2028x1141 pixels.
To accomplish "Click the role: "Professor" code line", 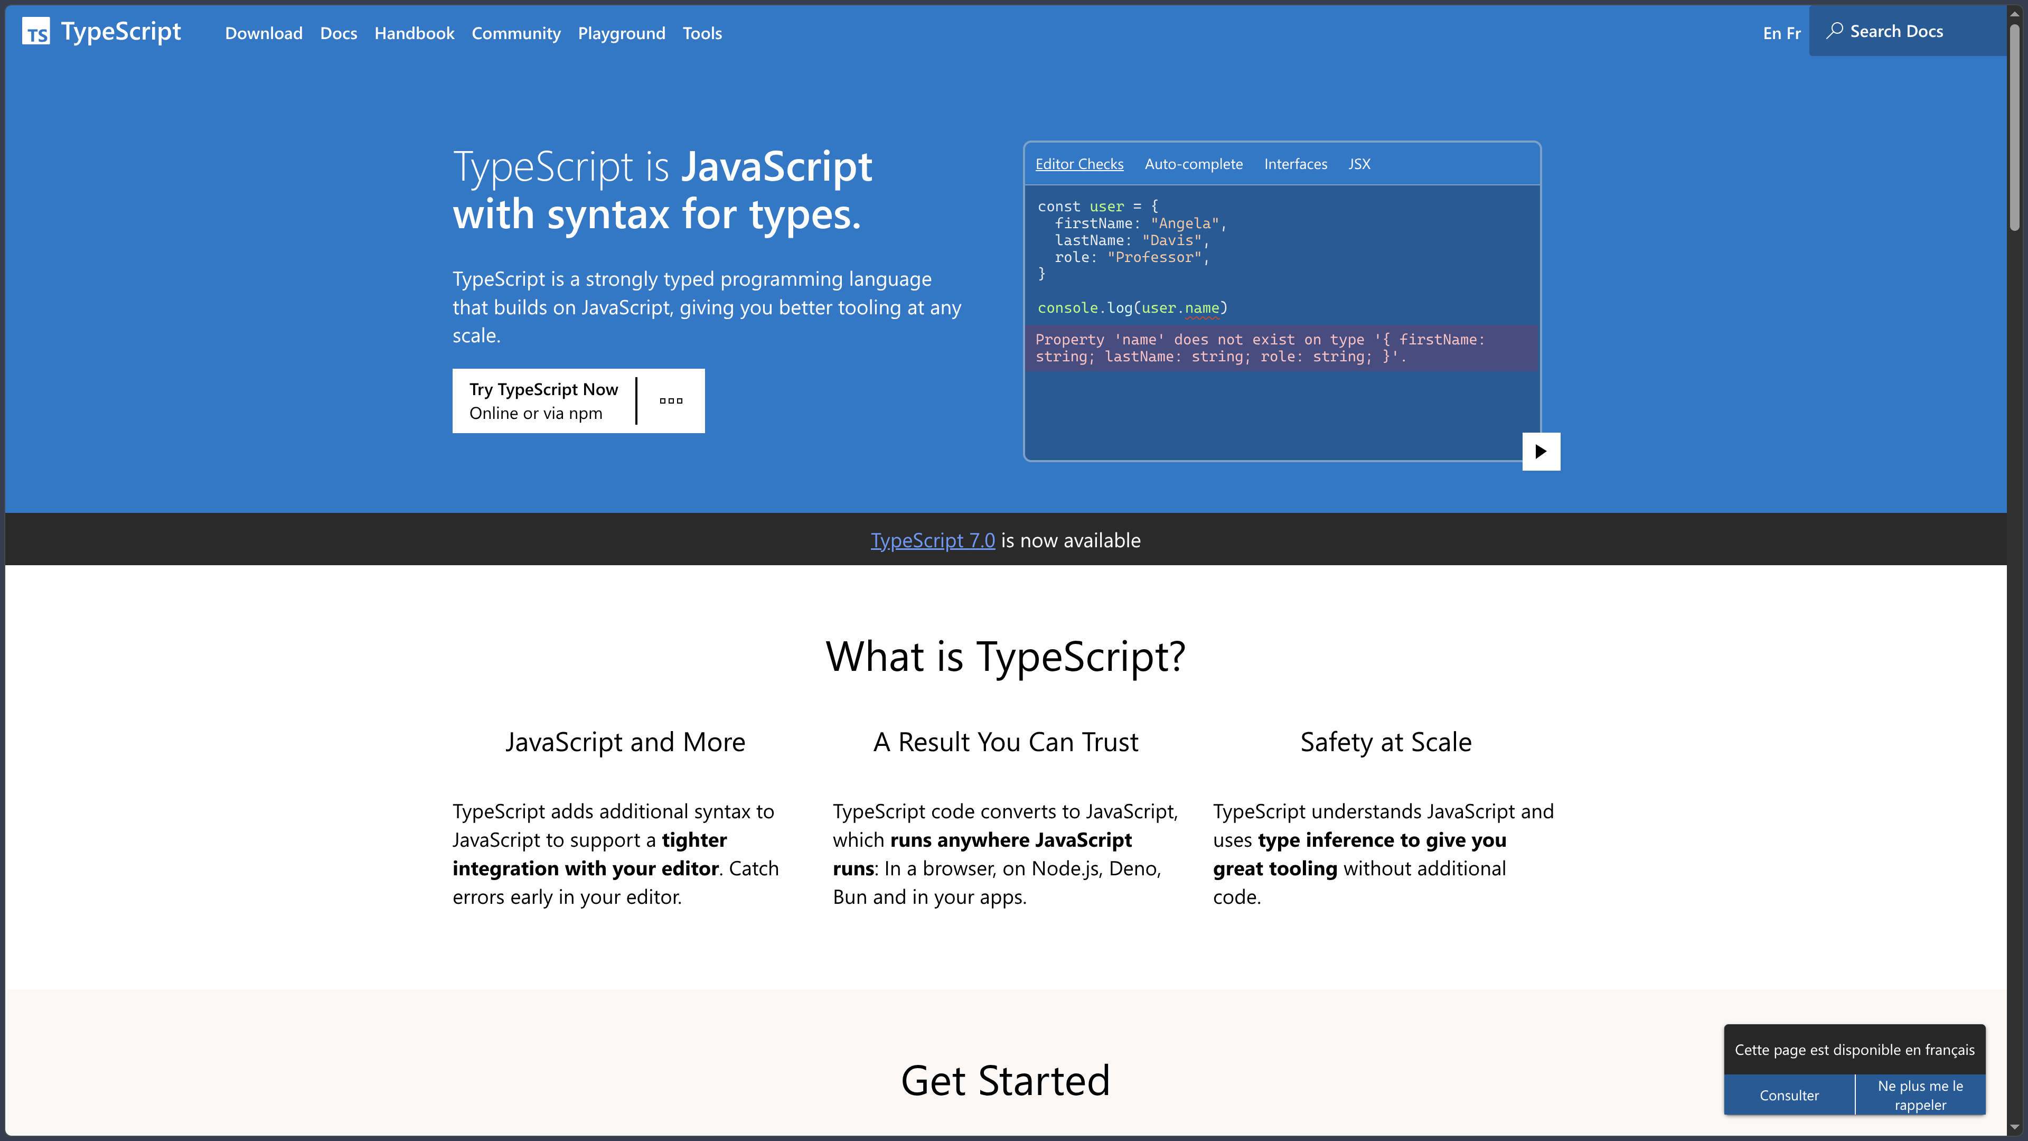I will click(1131, 257).
